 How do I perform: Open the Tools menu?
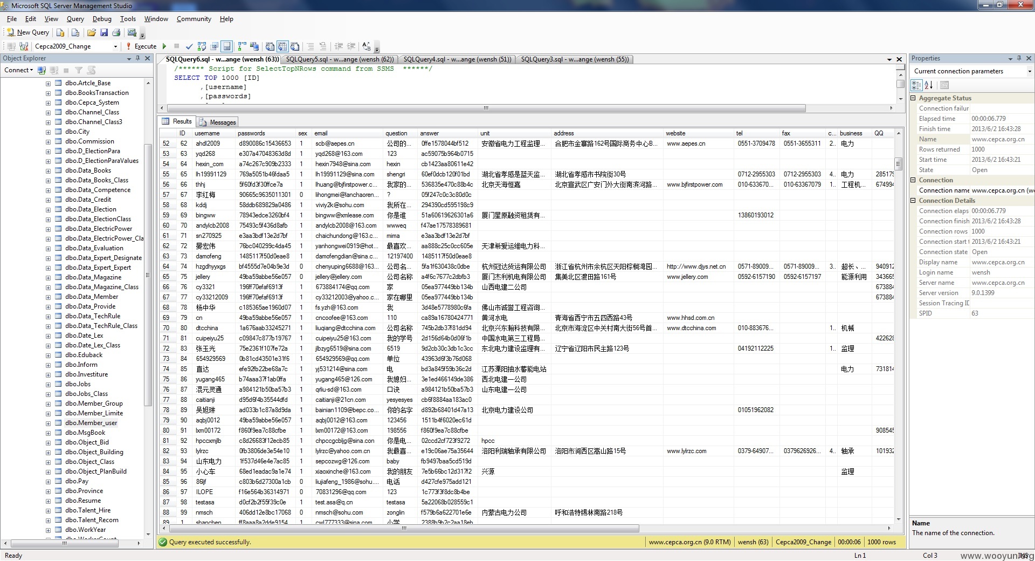(128, 19)
